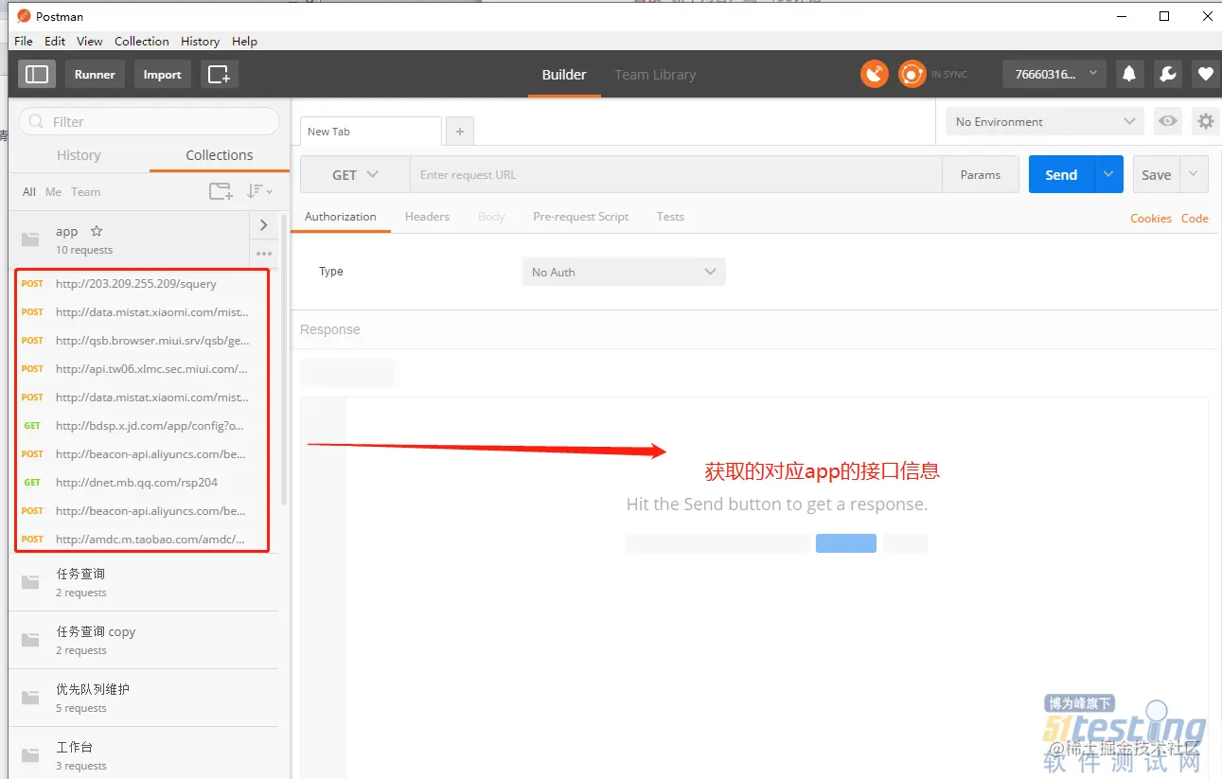This screenshot has width=1222, height=779.
Task: Open the Cookies link
Action: point(1151,218)
